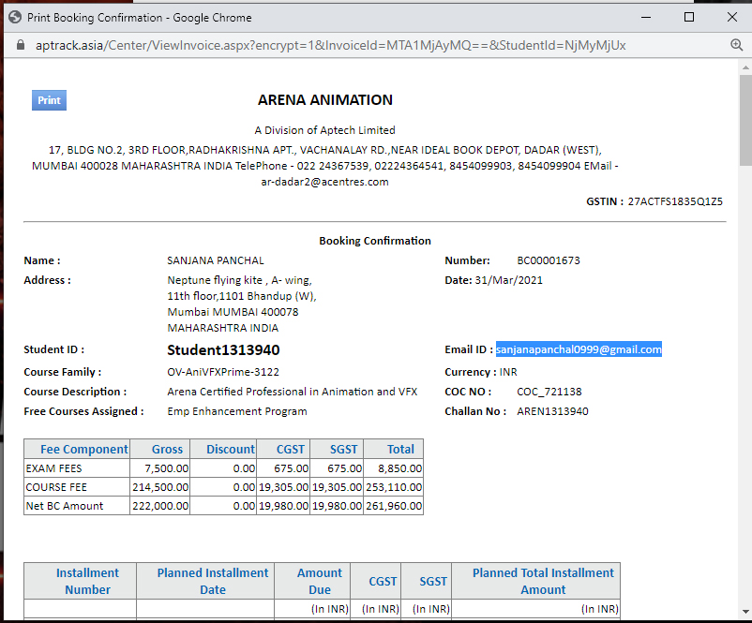Click challan number AREN1313940
The width and height of the screenshot is (752, 623).
pyautogui.click(x=552, y=411)
